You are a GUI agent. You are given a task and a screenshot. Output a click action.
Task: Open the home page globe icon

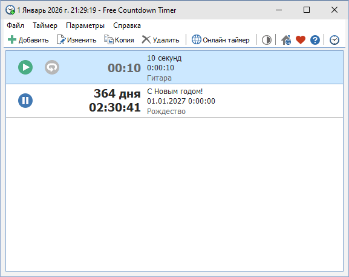tap(286, 40)
